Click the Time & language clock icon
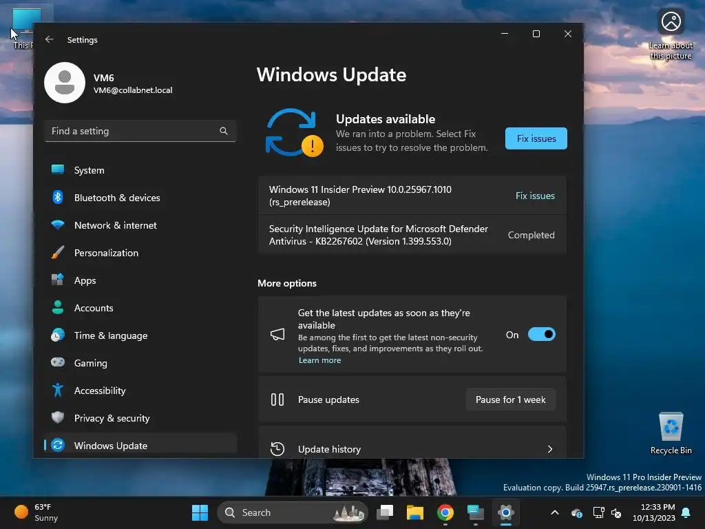 (58, 335)
